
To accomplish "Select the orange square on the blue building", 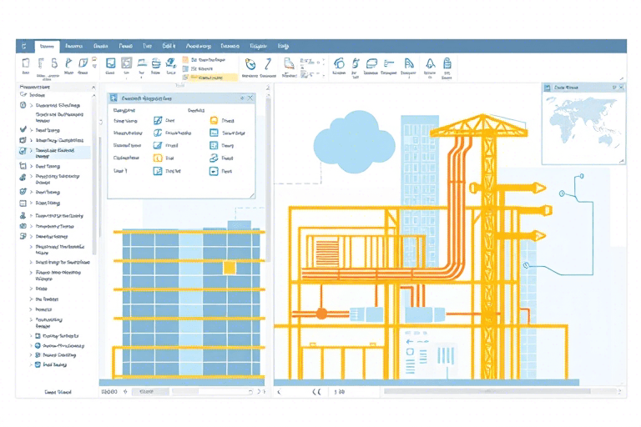I will coord(229,267).
